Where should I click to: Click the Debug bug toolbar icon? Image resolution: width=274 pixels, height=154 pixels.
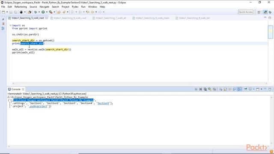click(36, 12)
